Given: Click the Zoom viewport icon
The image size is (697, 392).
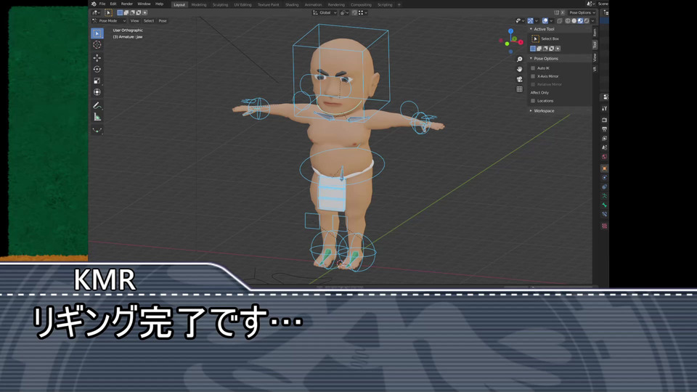Looking at the screenshot, I should tap(519, 59).
